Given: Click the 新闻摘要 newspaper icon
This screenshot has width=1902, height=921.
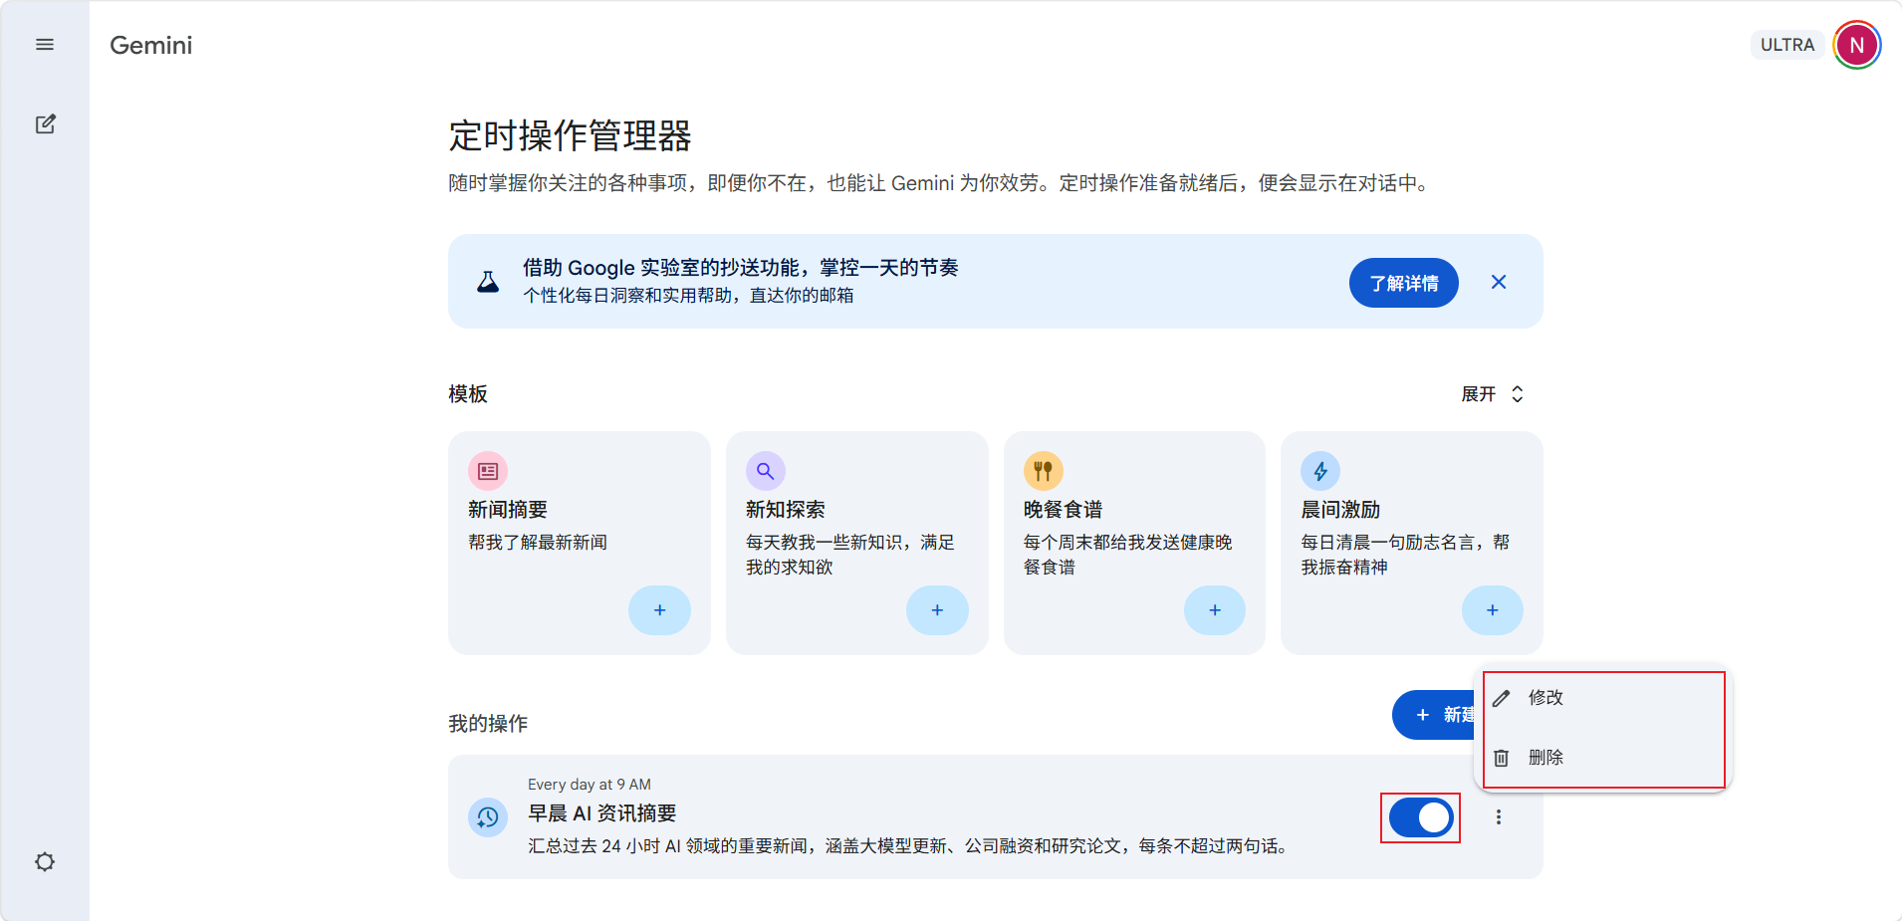Looking at the screenshot, I should (488, 471).
